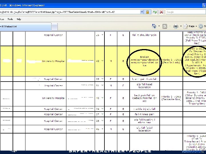
Task: Click the red X stop button
Action: pyautogui.click(x=161, y=12)
